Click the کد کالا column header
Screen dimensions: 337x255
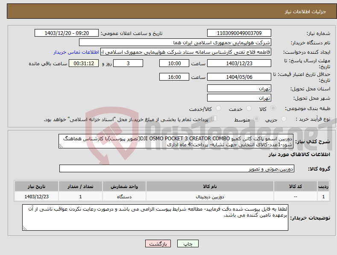coord(296,186)
